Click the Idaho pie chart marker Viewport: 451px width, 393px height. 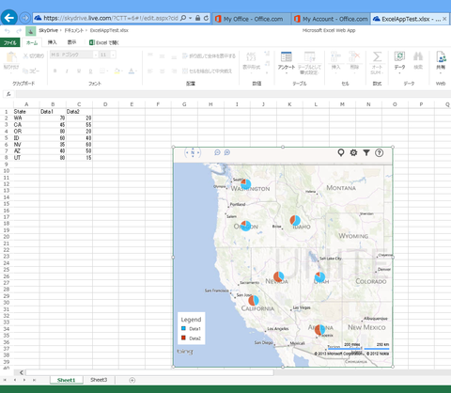pos(295,220)
